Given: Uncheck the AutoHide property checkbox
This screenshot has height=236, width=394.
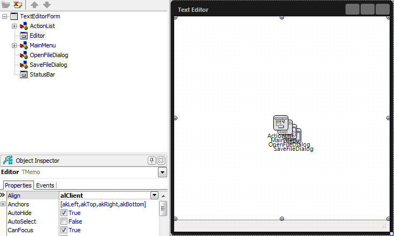Looking at the screenshot, I should 64,213.
